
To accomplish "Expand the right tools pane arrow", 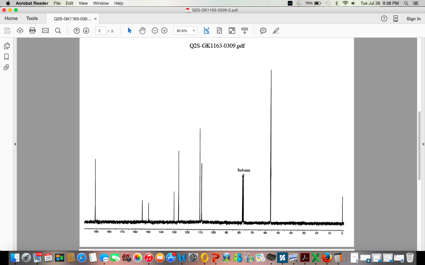I will (423, 144).
